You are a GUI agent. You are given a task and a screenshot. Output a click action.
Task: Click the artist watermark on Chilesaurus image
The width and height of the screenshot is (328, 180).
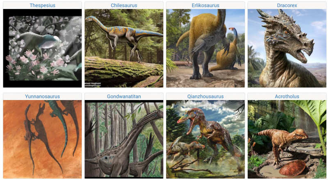click(93, 84)
